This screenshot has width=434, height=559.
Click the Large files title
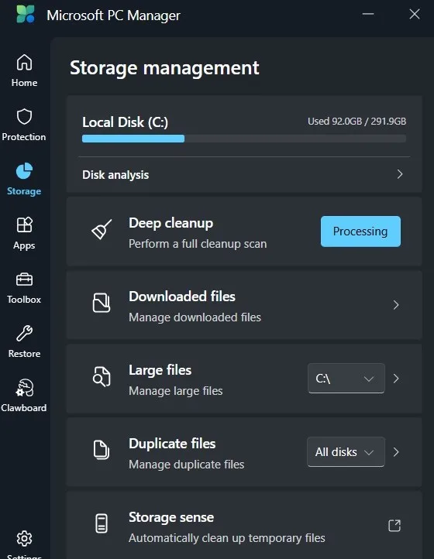click(160, 370)
